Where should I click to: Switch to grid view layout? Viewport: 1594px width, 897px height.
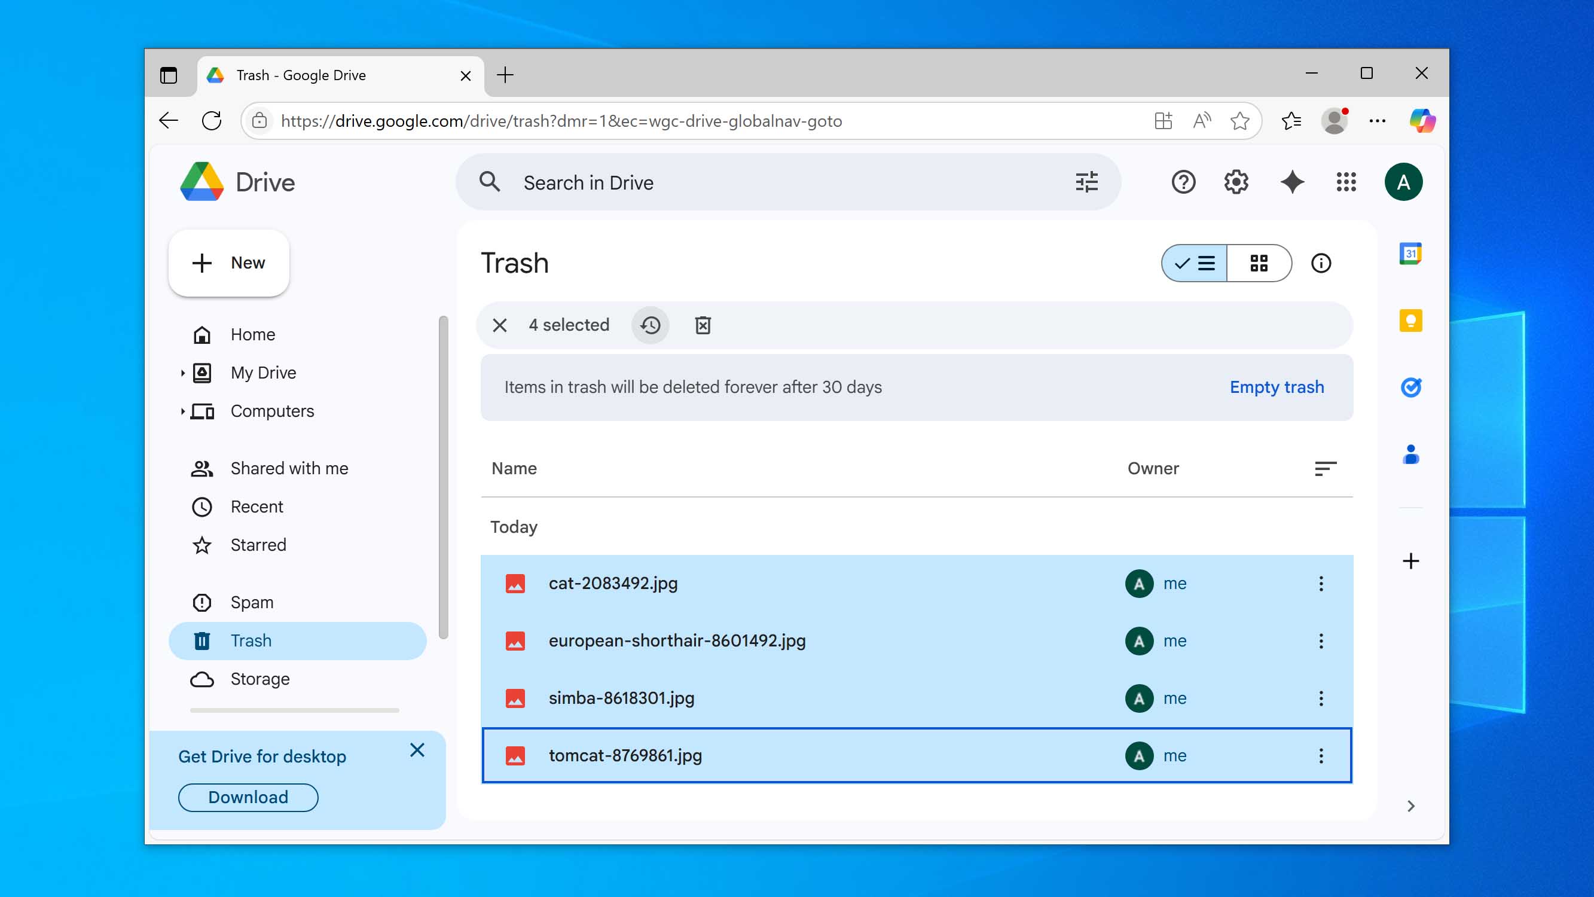point(1258,263)
